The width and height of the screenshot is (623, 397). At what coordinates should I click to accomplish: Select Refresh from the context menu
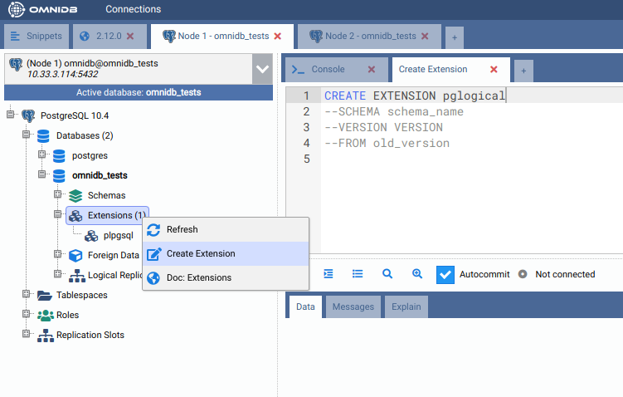(182, 230)
